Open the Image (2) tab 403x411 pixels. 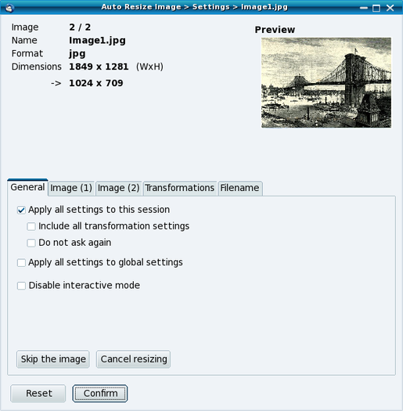[x=118, y=188]
